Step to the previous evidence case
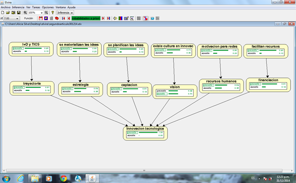The image size is (296, 183). pos(69,18)
